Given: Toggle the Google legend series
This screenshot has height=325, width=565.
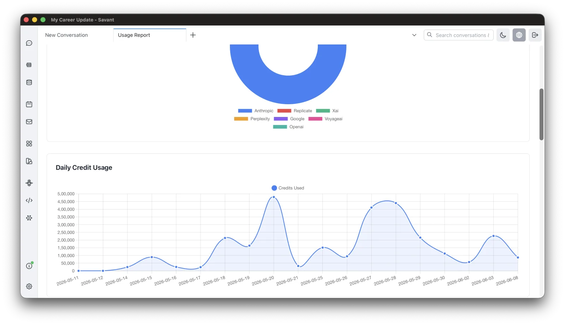Looking at the screenshot, I should 289,119.
